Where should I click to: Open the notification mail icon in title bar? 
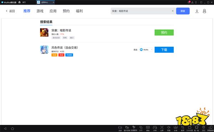189,2
